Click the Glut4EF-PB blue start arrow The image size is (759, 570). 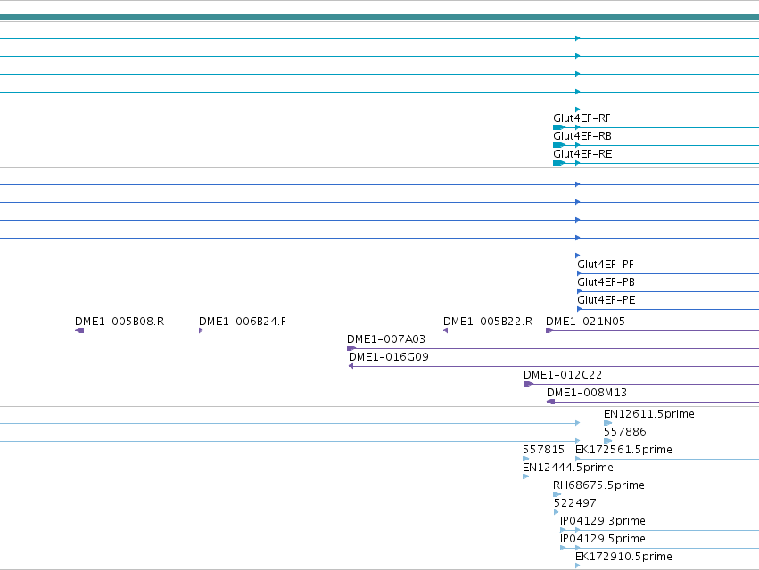[580, 291]
